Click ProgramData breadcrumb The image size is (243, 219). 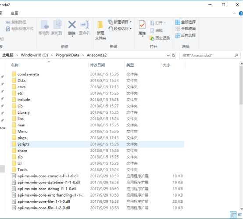pos(68,55)
